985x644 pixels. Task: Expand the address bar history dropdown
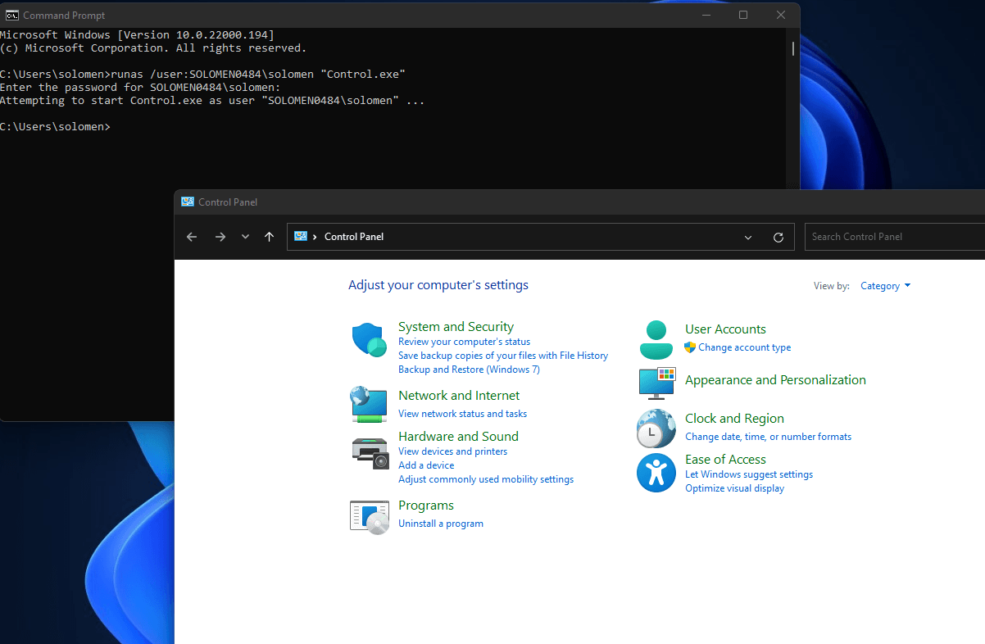tap(748, 237)
